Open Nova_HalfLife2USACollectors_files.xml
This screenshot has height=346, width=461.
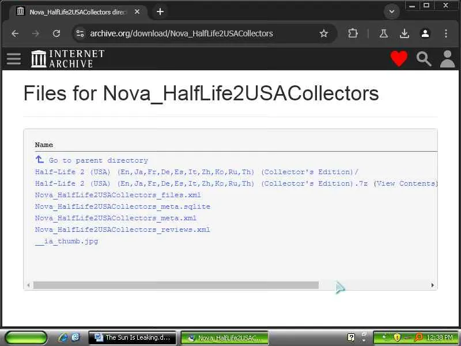click(118, 195)
